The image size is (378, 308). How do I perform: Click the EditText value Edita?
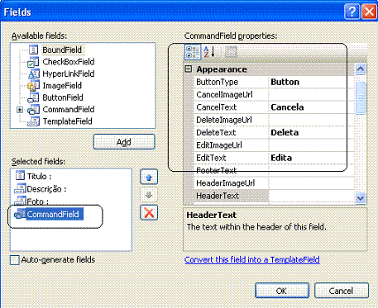(x=281, y=158)
